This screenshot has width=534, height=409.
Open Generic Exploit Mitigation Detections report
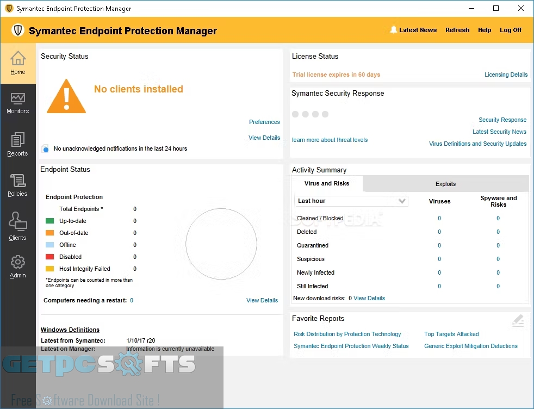[x=471, y=346]
